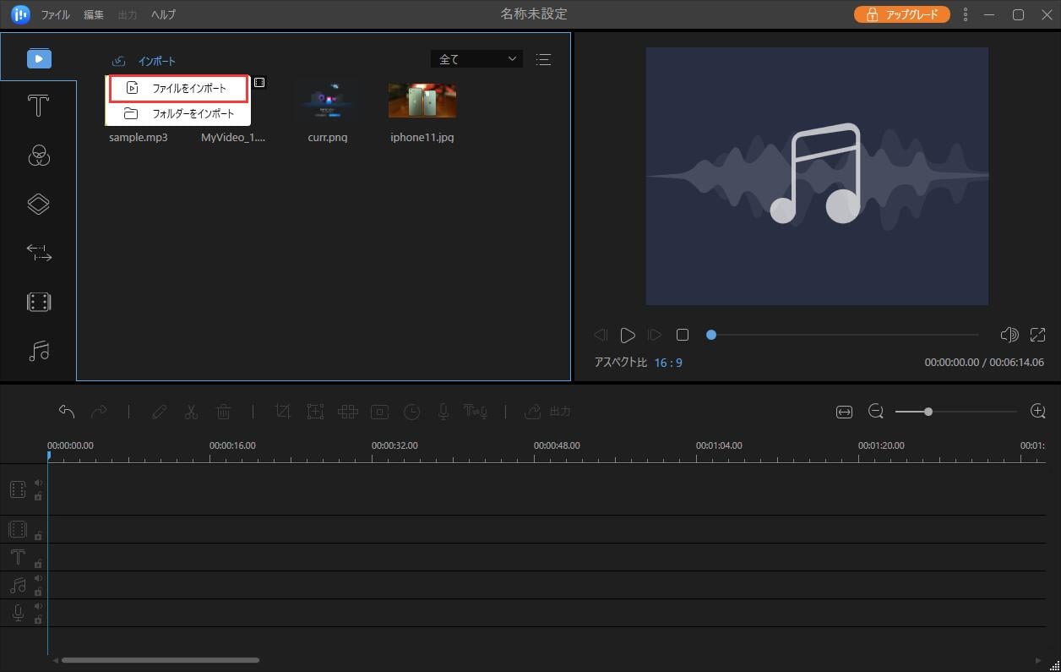The image size is (1061, 672).
Task: Lock the picture-in-picture overlay track
Action: [38, 535]
